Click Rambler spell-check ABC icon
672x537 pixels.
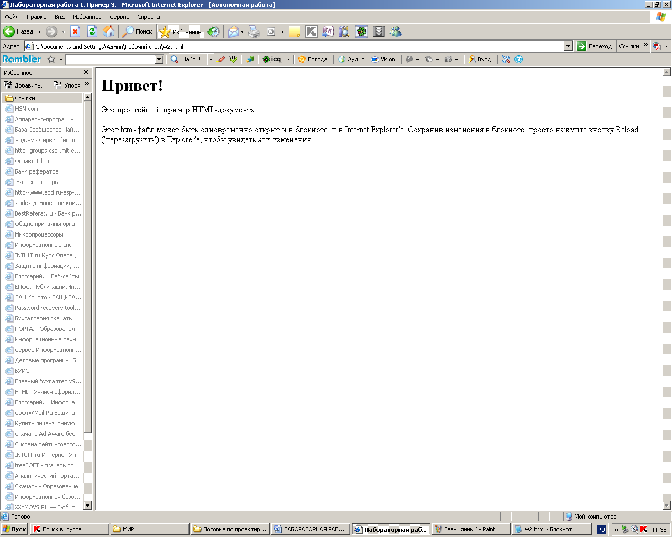233,59
